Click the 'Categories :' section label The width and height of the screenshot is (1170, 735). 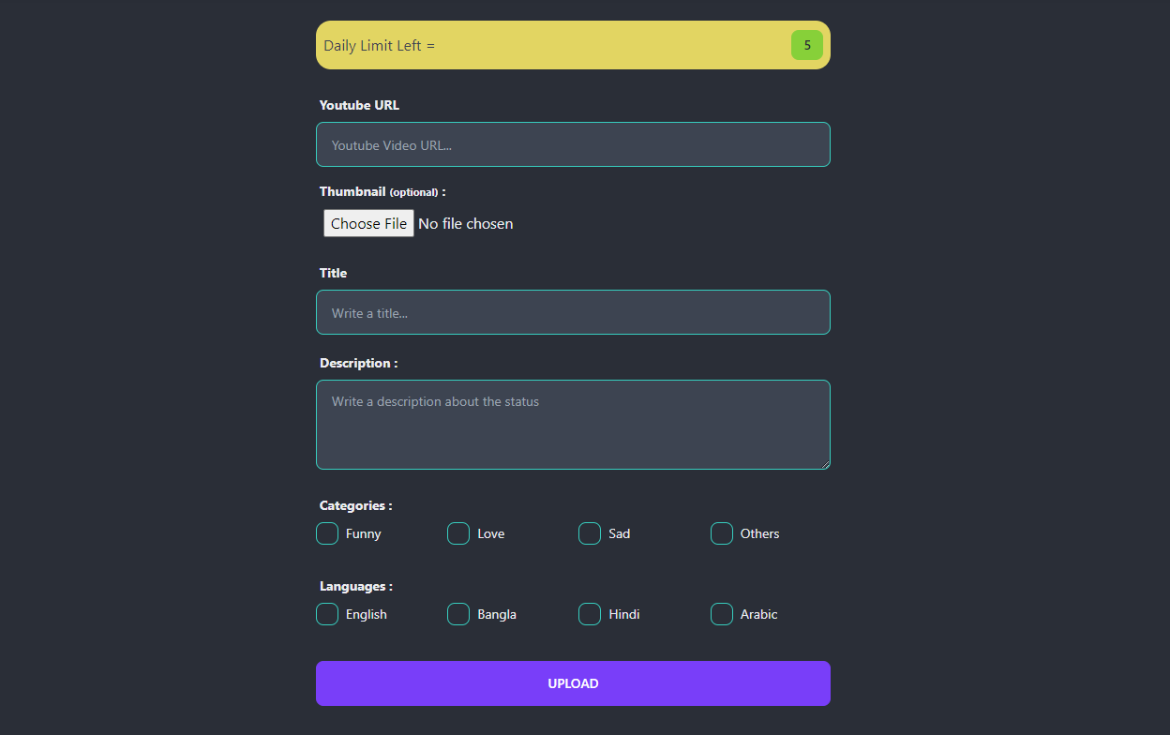[x=355, y=505]
